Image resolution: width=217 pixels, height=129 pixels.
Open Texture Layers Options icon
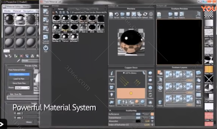pyautogui.click(x=160, y=73)
